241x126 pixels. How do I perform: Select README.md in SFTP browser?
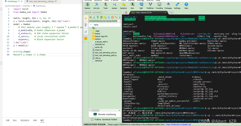pyautogui.click(x=99, y=45)
